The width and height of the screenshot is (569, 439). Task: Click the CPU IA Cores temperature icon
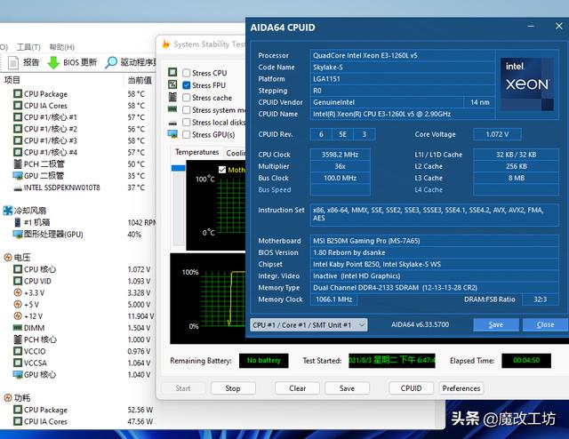18,105
